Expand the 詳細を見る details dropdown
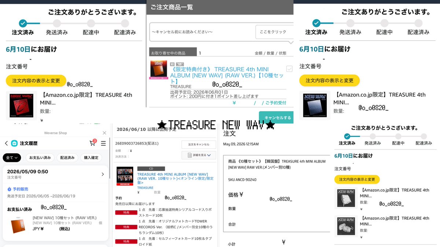This screenshot has width=440, height=247. coord(199,155)
